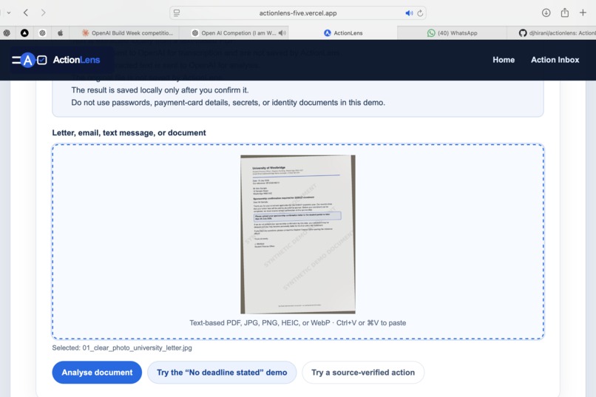
Task: Click Try a source-verified action
Action: (363, 373)
